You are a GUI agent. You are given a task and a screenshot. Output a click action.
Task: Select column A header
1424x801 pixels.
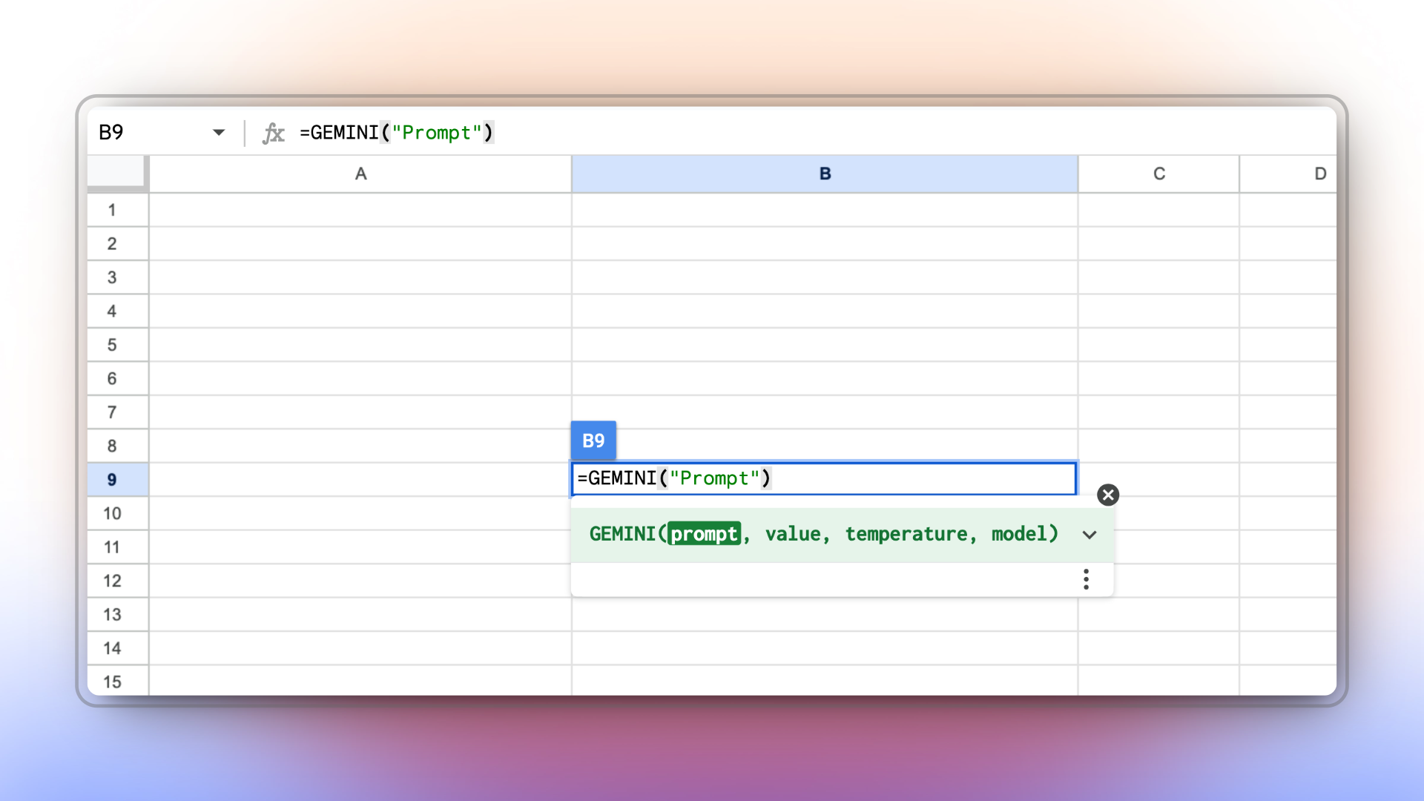point(360,174)
